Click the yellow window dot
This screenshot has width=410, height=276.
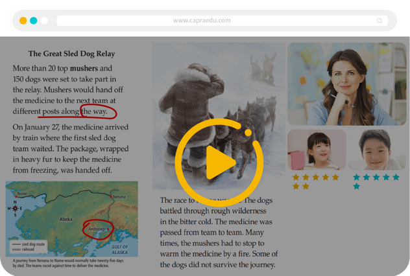pos(23,21)
